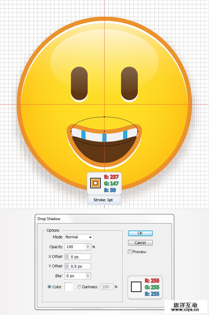Enable the Preview checkbox
Screen dimensions: 209x315
coord(130,252)
